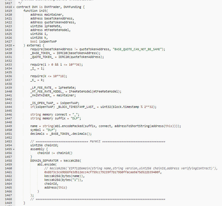Click on 'string memory connect = "_";'
This screenshot has width=222, height=206.
55,115
